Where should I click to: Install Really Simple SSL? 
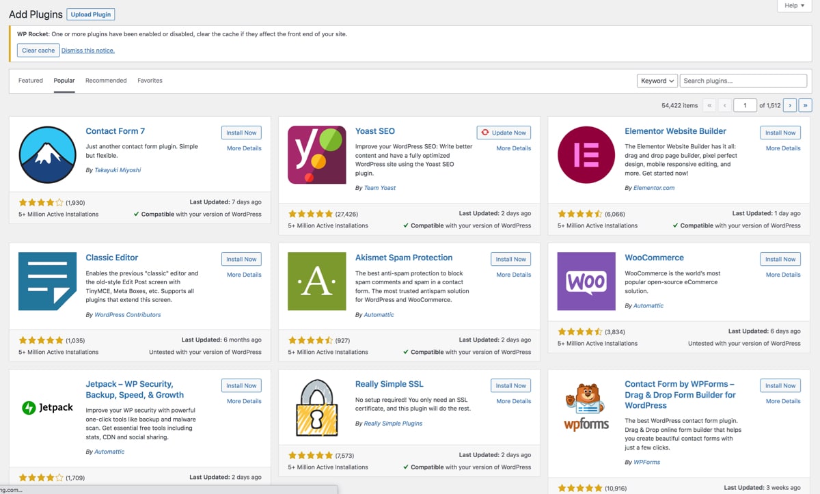[511, 385]
